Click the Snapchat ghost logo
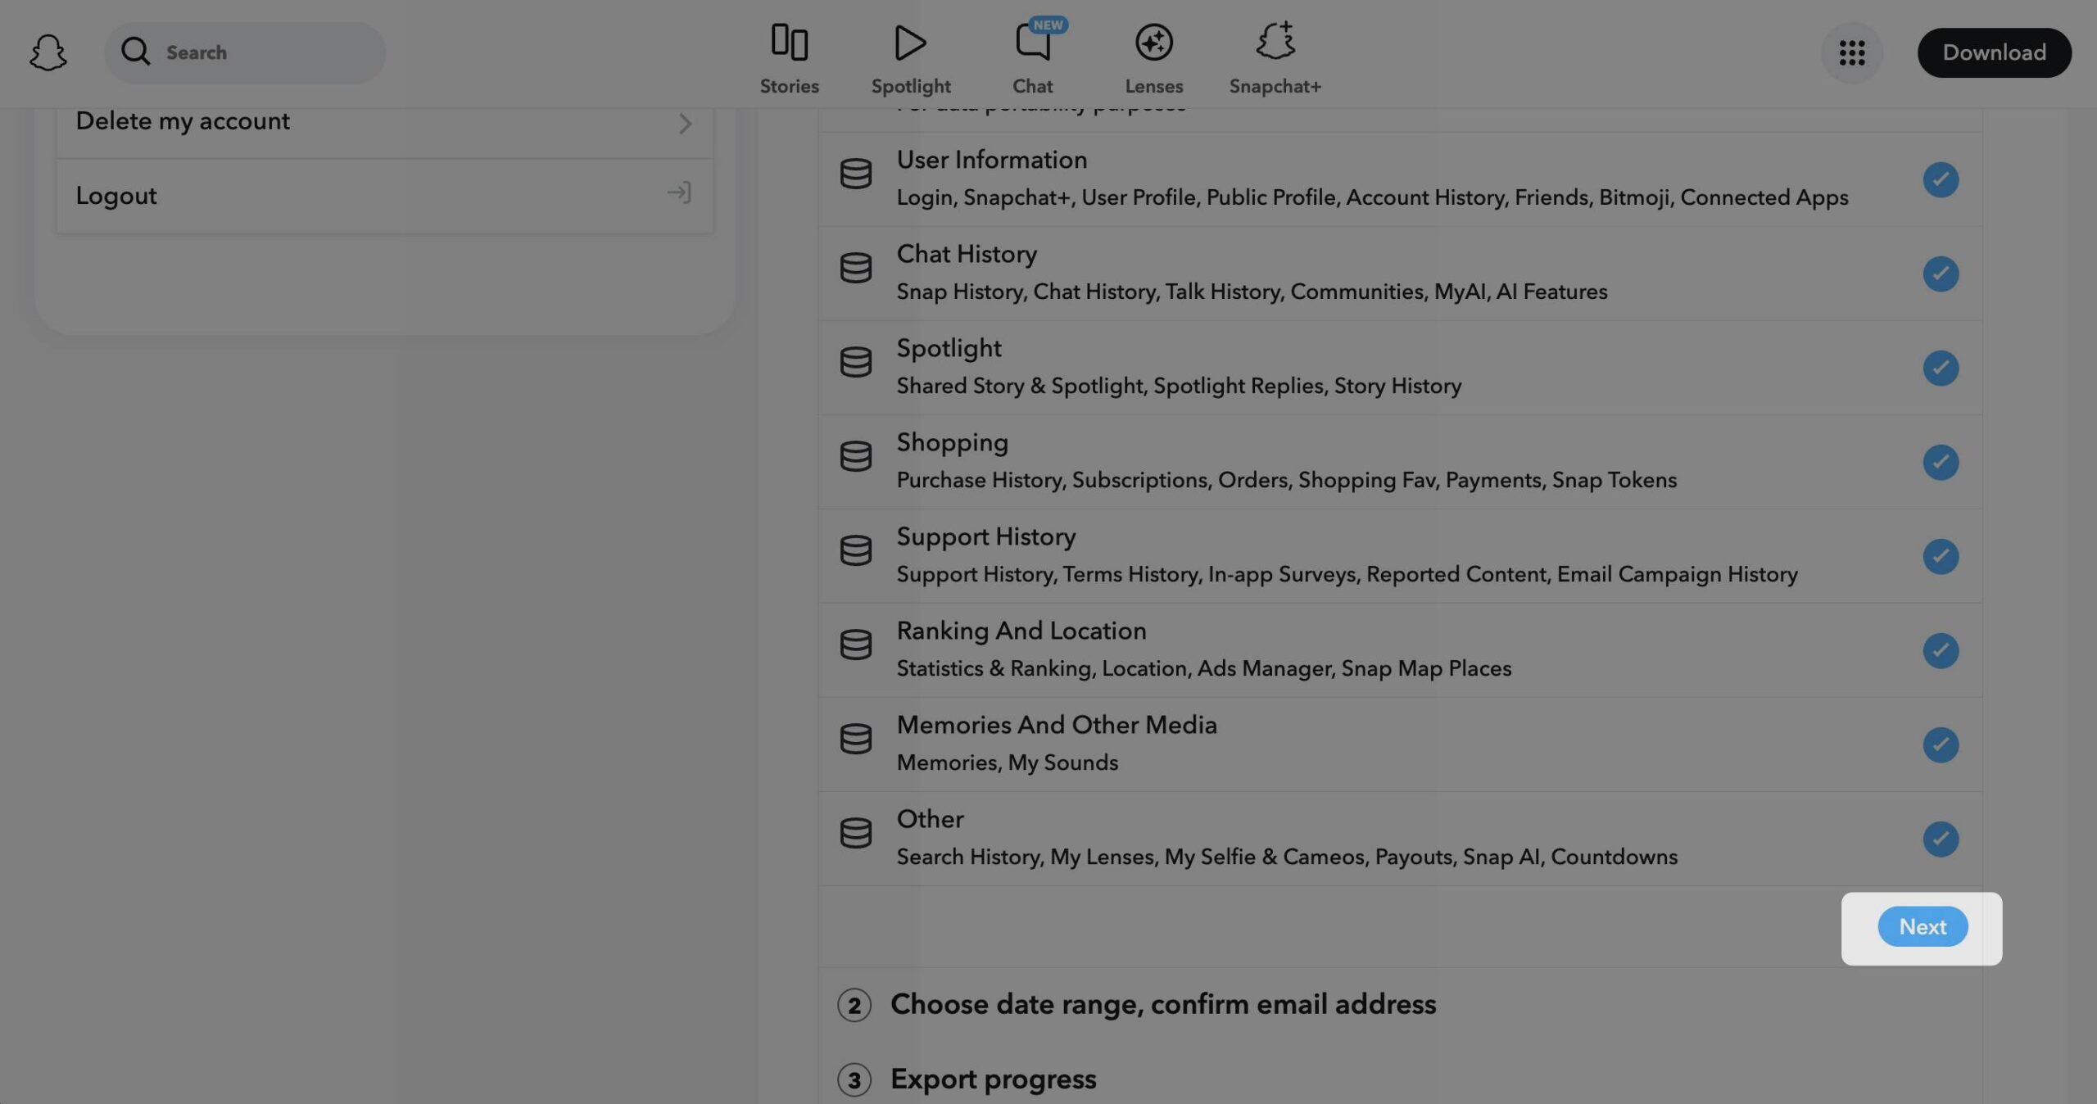 point(47,52)
